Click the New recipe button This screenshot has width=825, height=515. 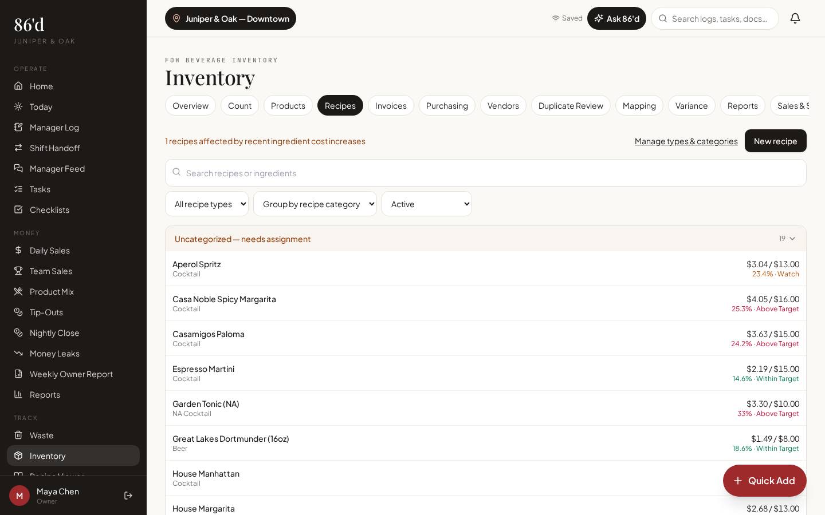[x=776, y=141]
